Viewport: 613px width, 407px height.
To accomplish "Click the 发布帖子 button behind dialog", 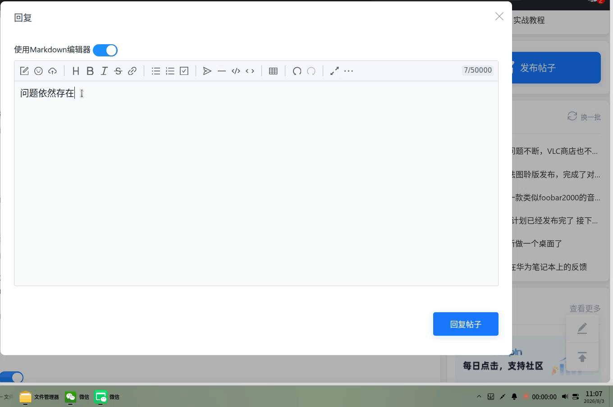I will tap(556, 68).
